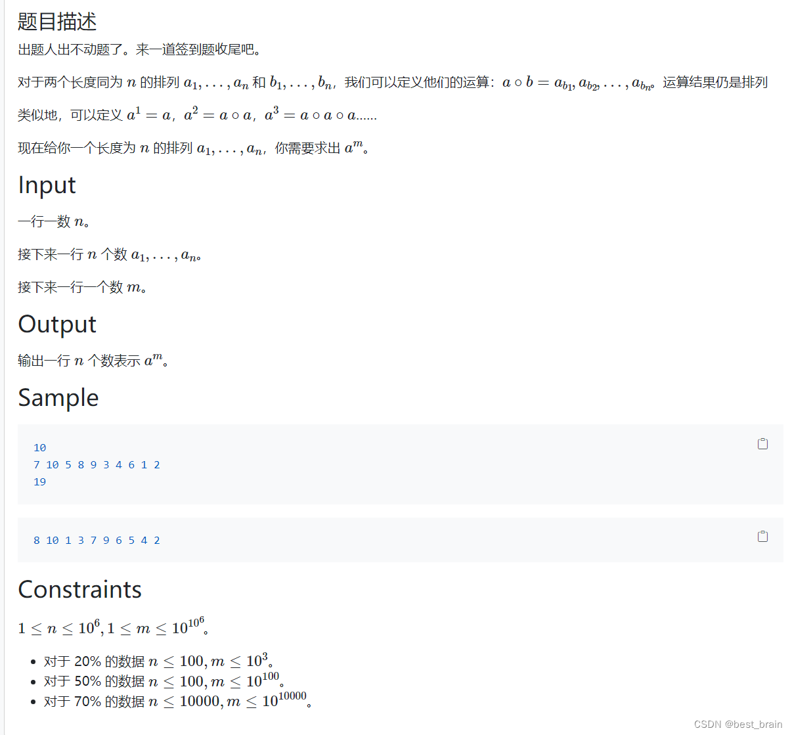This screenshot has width=792, height=735.
Task: Click the input line '一行一数 n。'
Action: (54, 222)
